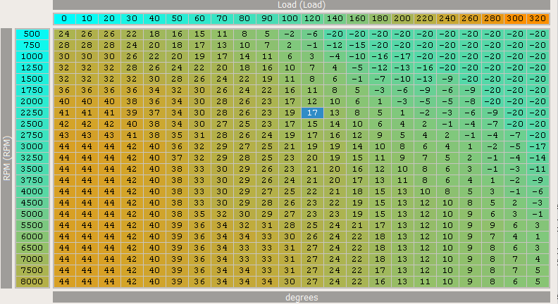Select the cell at 8000 RPM, 320 load
The image size is (558, 304).
pyautogui.click(x=538, y=281)
